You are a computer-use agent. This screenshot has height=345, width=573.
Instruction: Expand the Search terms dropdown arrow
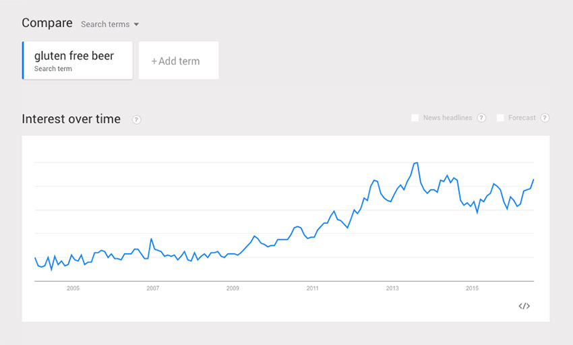136,24
